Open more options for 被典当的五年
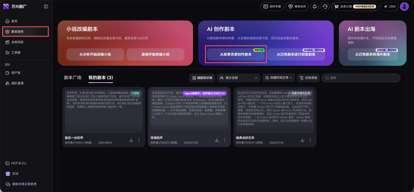 pyautogui.click(x=310, y=140)
